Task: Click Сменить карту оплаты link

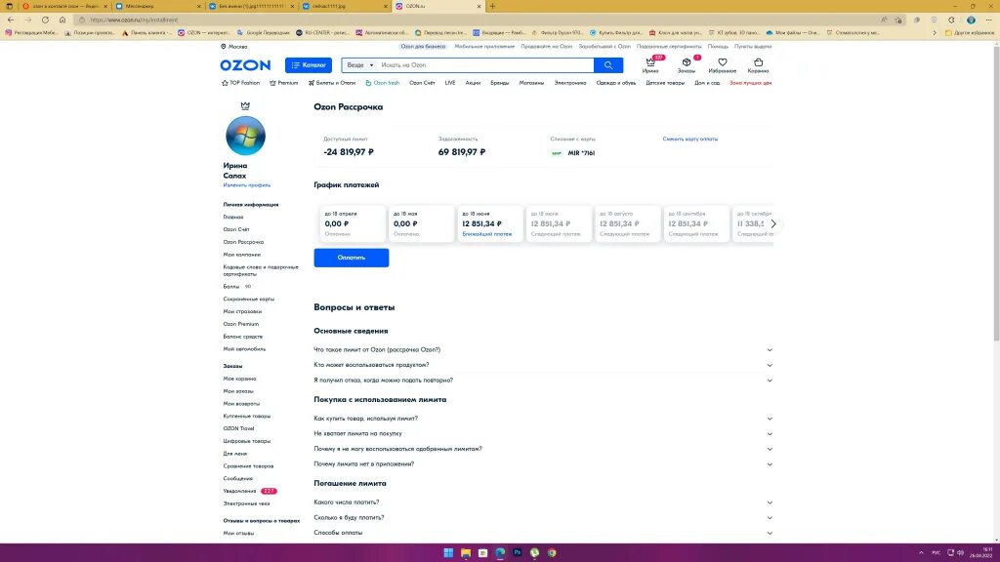Action: [x=690, y=139]
